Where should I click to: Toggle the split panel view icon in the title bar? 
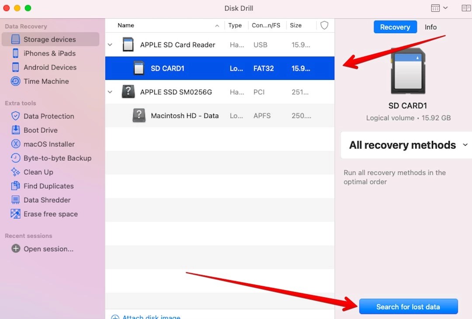[466, 8]
